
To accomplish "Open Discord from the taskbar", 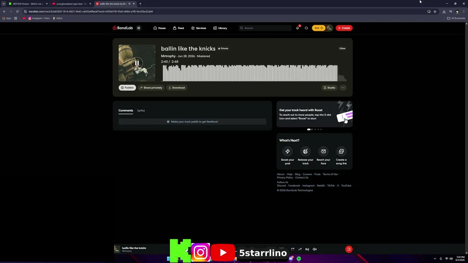I will (x=291, y=259).
